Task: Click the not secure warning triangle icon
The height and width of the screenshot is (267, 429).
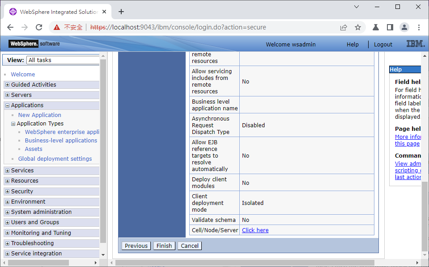Action: 57,27
